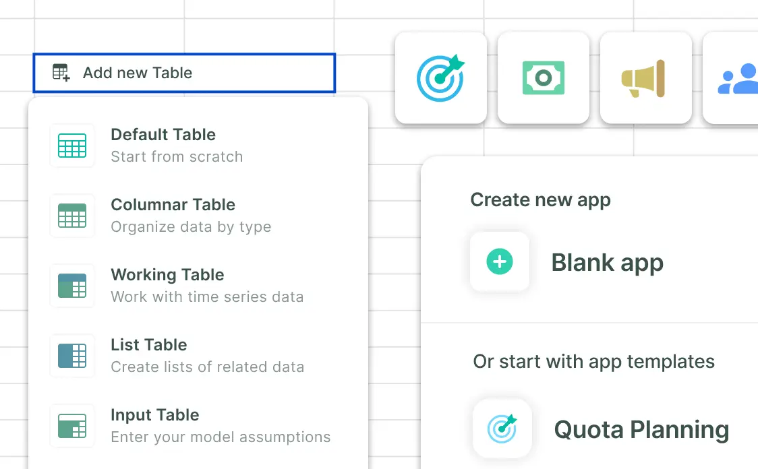Select Input Table option label
This screenshot has height=469, width=758.
click(154, 415)
